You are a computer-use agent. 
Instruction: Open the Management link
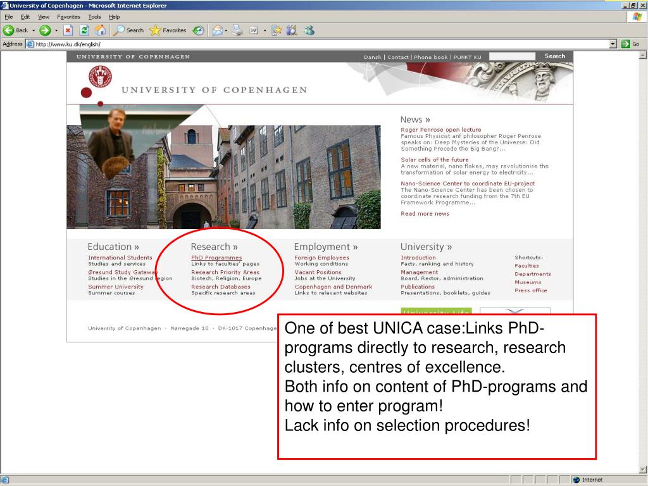pyautogui.click(x=419, y=272)
